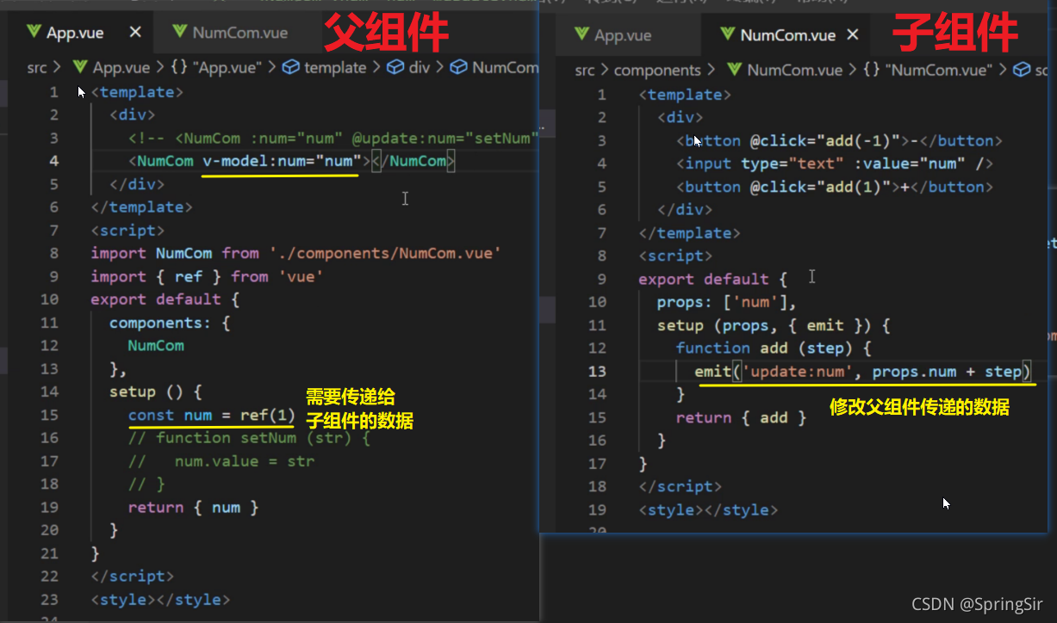Screen dimensions: 1057x623
Task: Click button @click="add(1)" line in NumCom.vue
Action: coord(835,187)
